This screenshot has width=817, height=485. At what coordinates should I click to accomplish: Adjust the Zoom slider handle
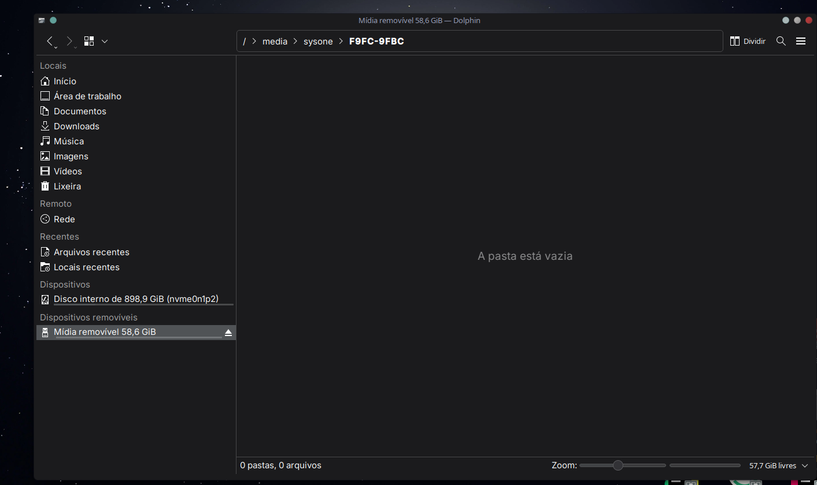[618, 465]
